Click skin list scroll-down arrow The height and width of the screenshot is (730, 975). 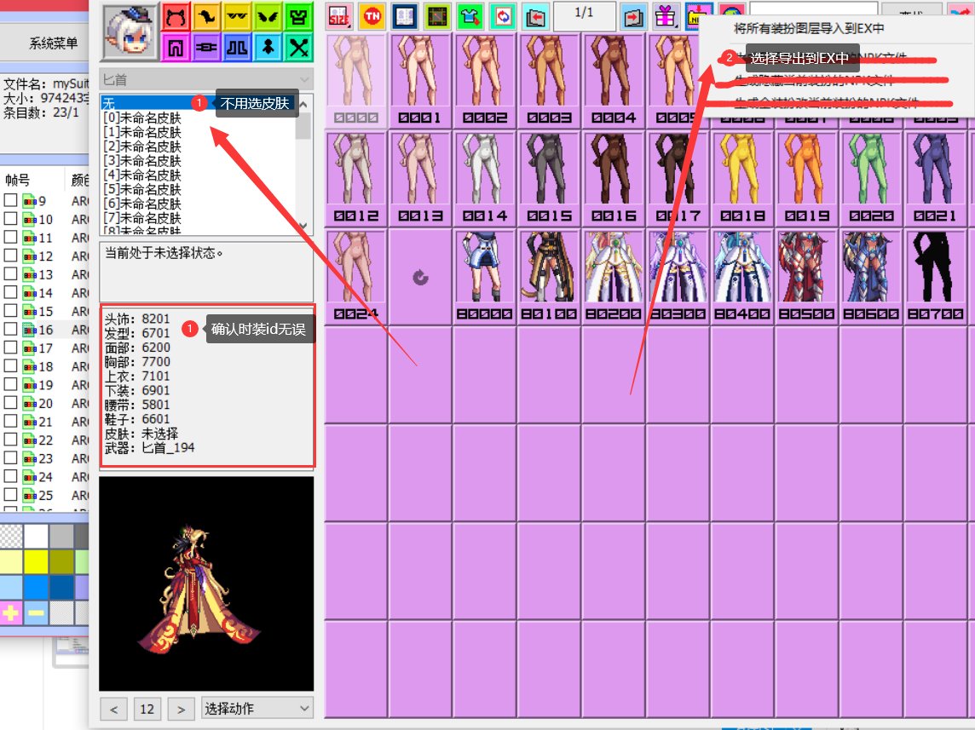[x=303, y=226]
